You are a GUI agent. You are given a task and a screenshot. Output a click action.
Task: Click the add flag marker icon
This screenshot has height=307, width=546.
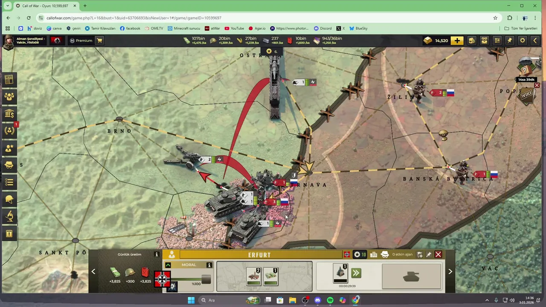(x=420, y=255)
